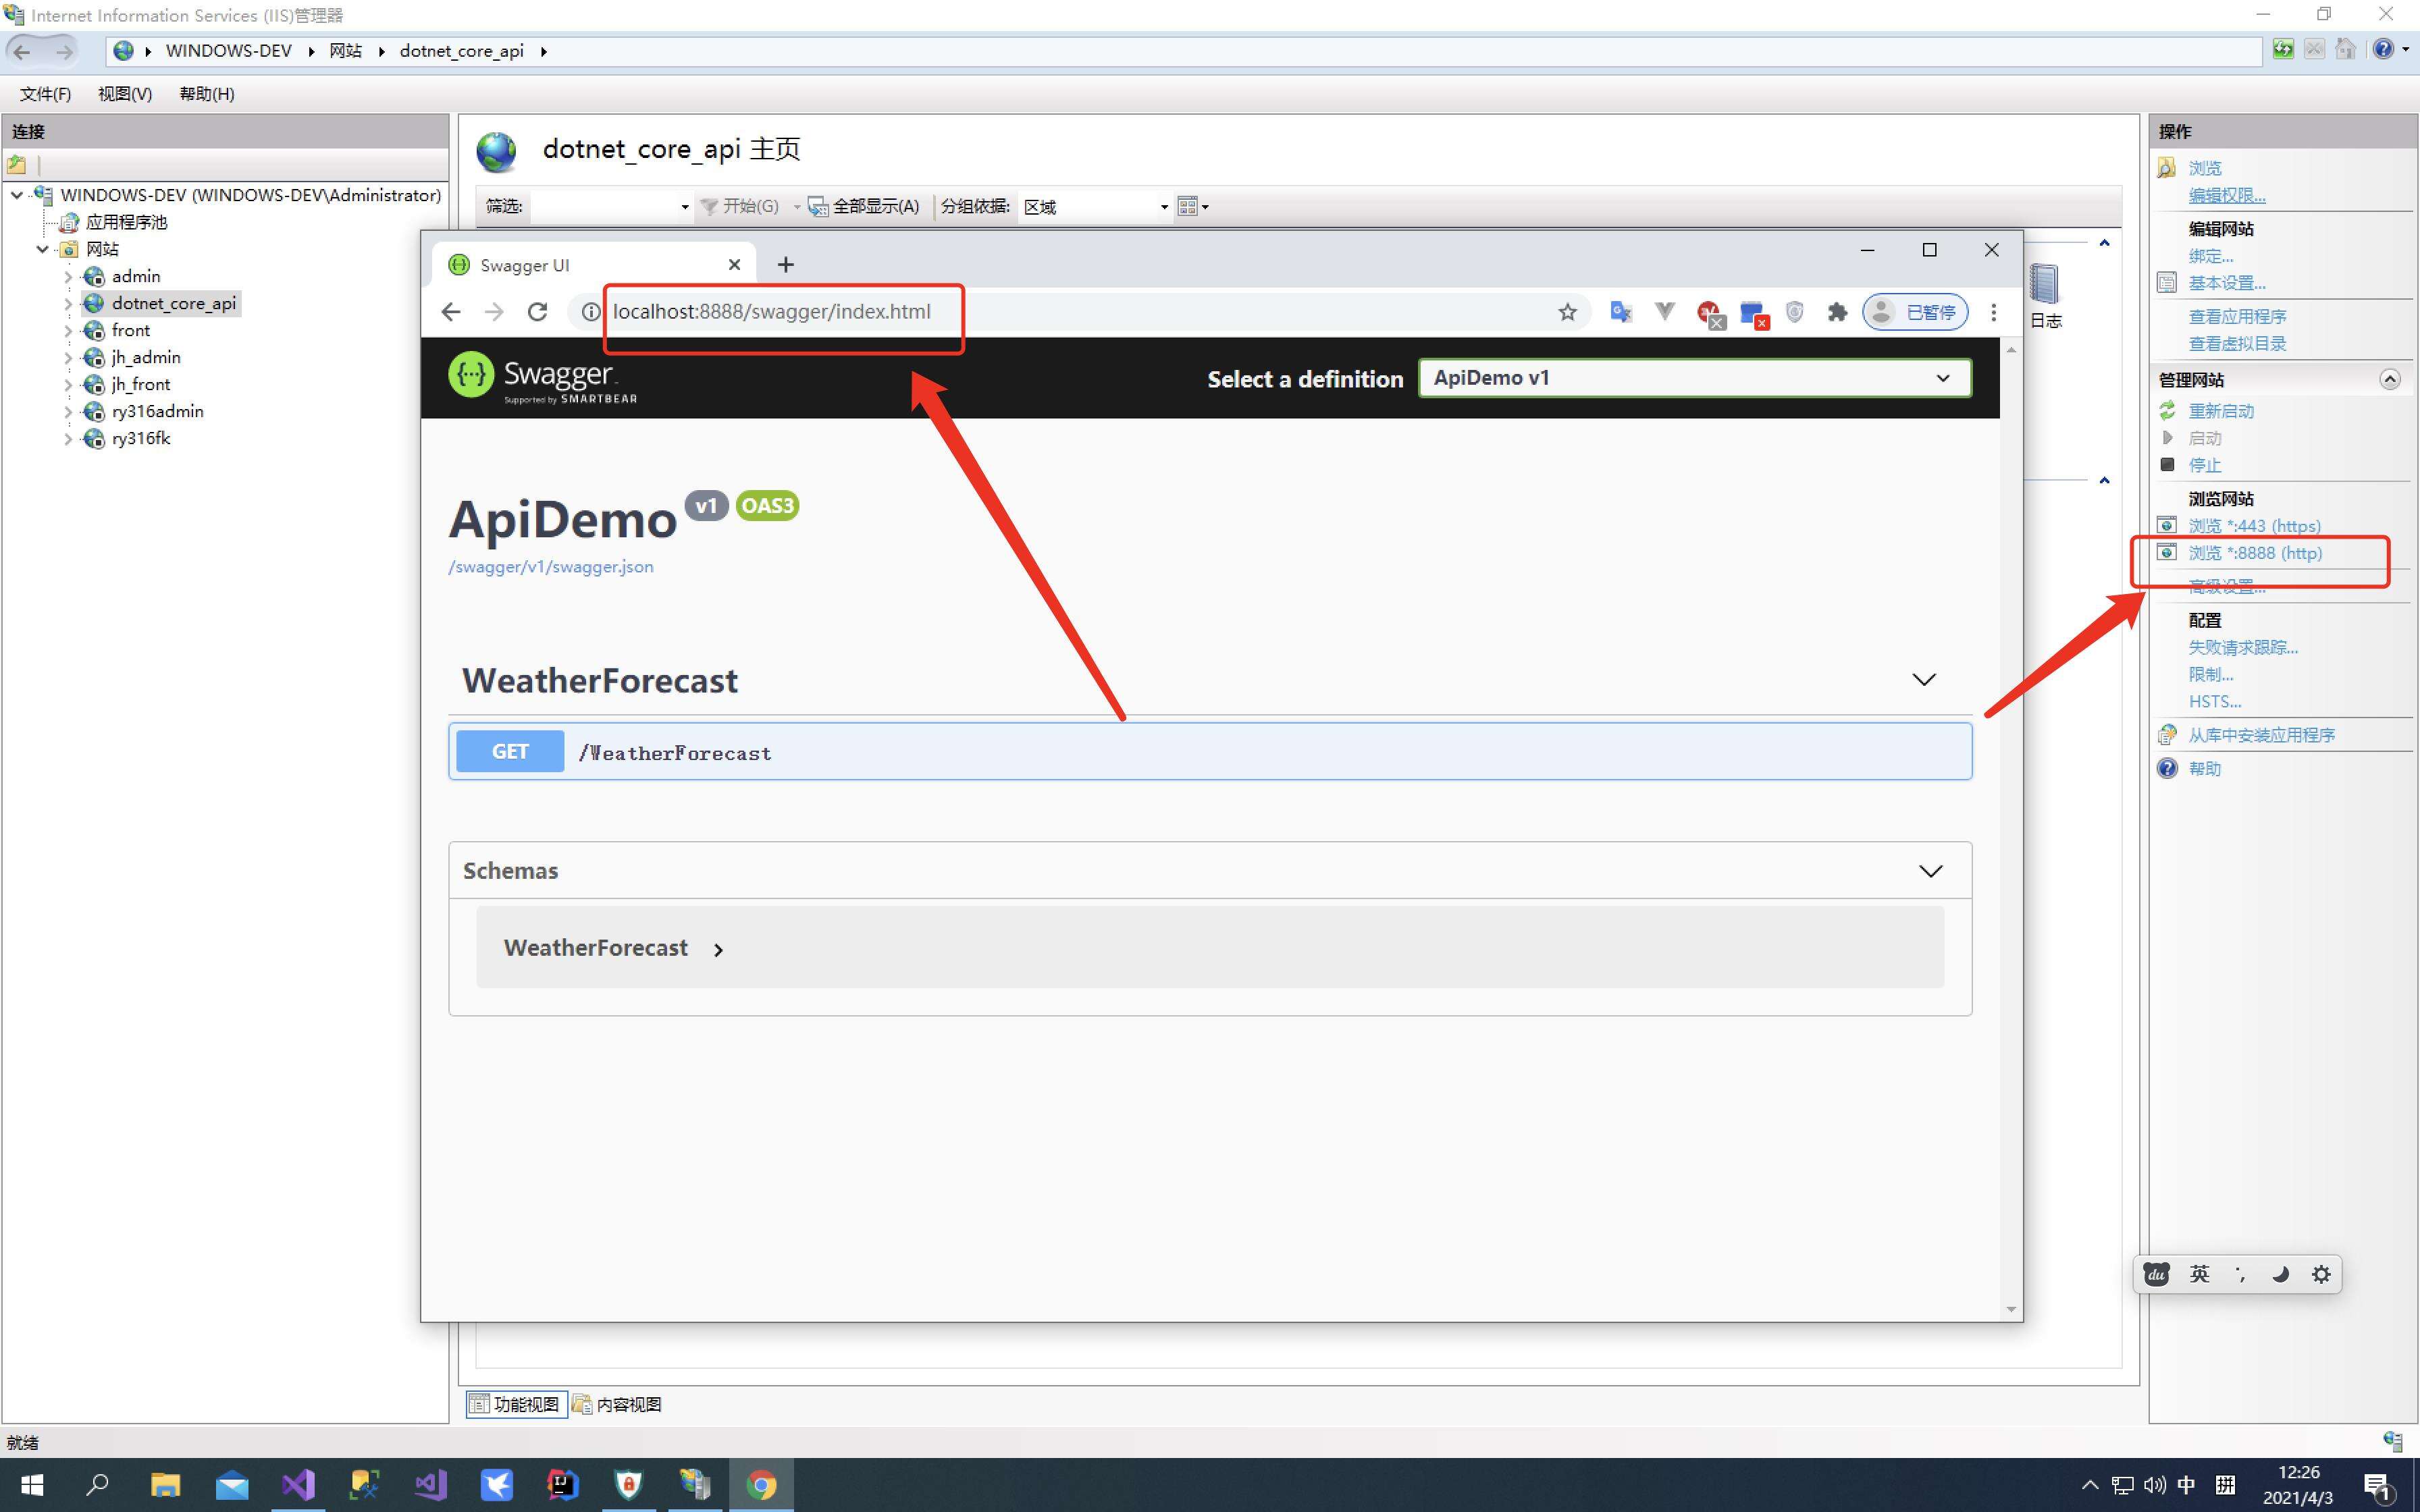The width and height of the screenshot is (2420, 1512).
Task: Toggle Baidu IME English/Chinese mode (英)
Action: pos(2199,1274)
